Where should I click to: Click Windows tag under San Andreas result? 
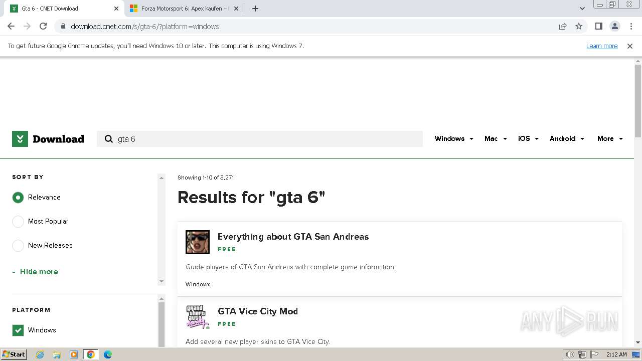198,284
